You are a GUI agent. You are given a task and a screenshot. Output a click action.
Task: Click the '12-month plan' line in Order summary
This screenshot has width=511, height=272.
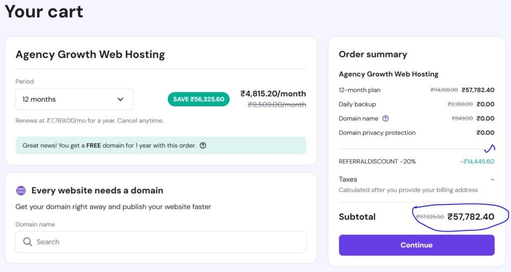(x=359, y=90)
